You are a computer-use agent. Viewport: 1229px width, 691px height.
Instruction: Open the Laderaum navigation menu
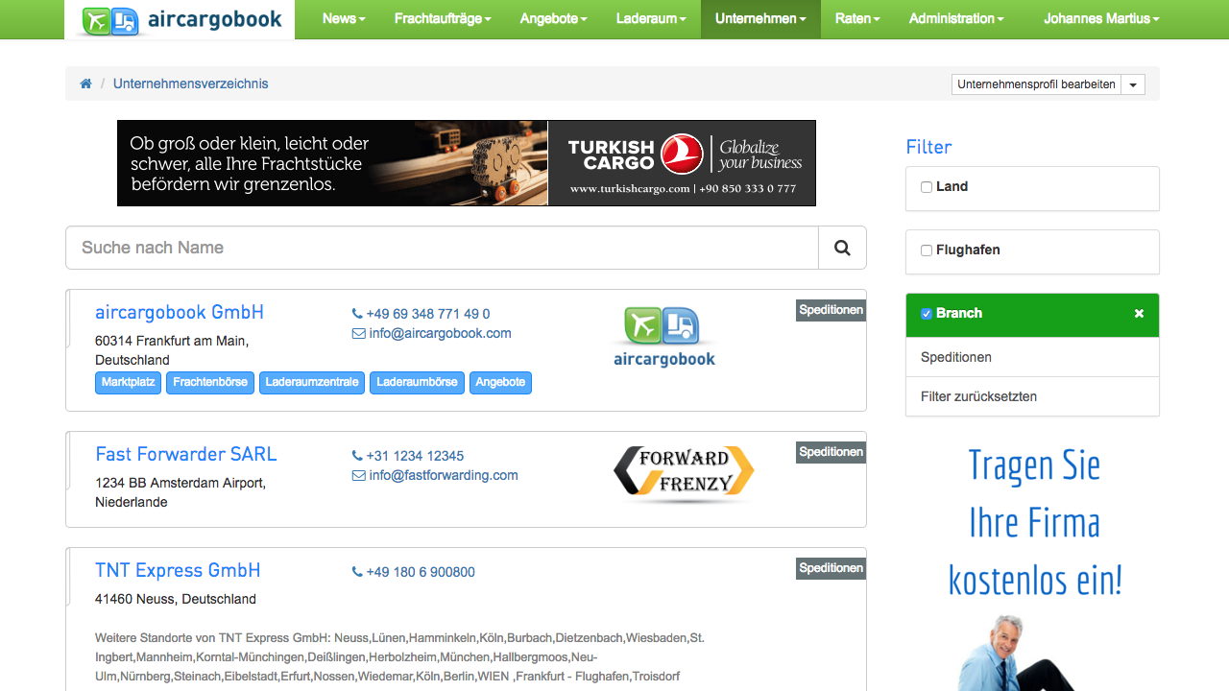651,19
